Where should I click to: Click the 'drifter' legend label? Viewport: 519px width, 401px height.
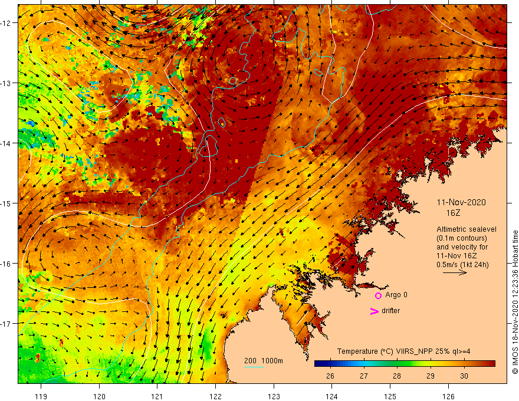tap(390, 311)
